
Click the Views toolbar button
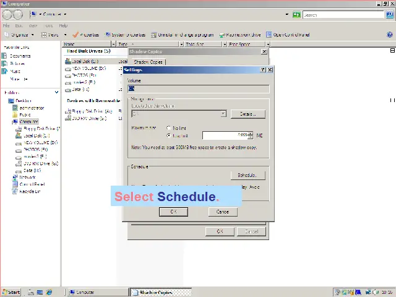tap(50, 35)
